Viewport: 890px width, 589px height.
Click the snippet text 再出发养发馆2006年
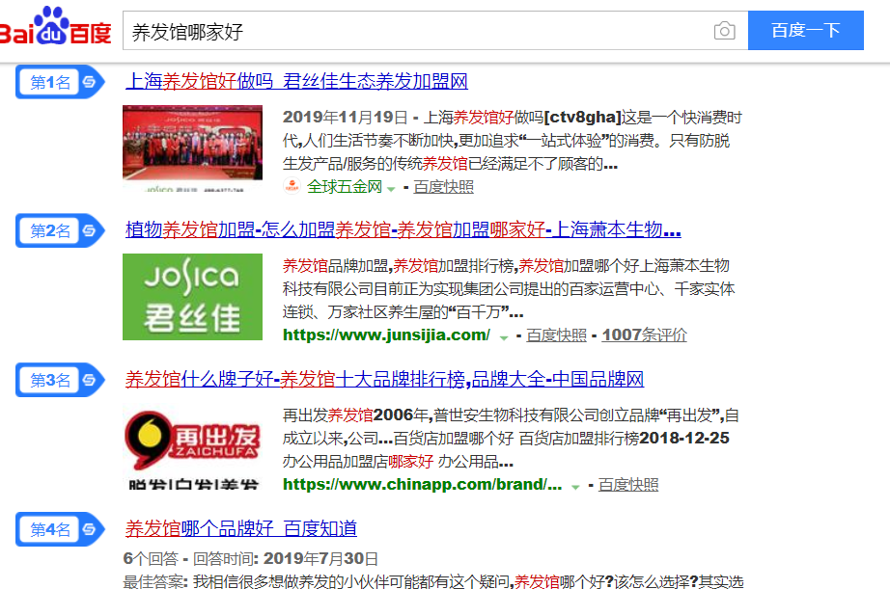click(x=511, y=439)
